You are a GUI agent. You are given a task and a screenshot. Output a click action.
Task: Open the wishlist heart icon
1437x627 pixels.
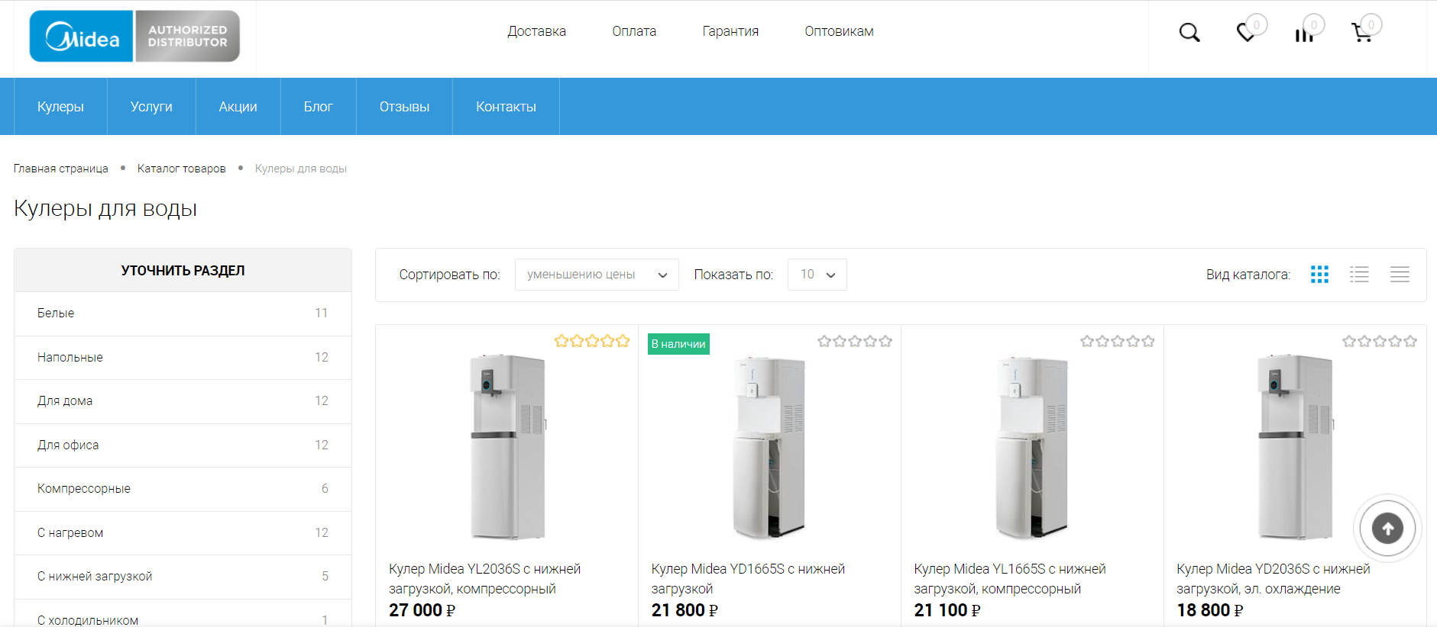[x=1246, y=32]
